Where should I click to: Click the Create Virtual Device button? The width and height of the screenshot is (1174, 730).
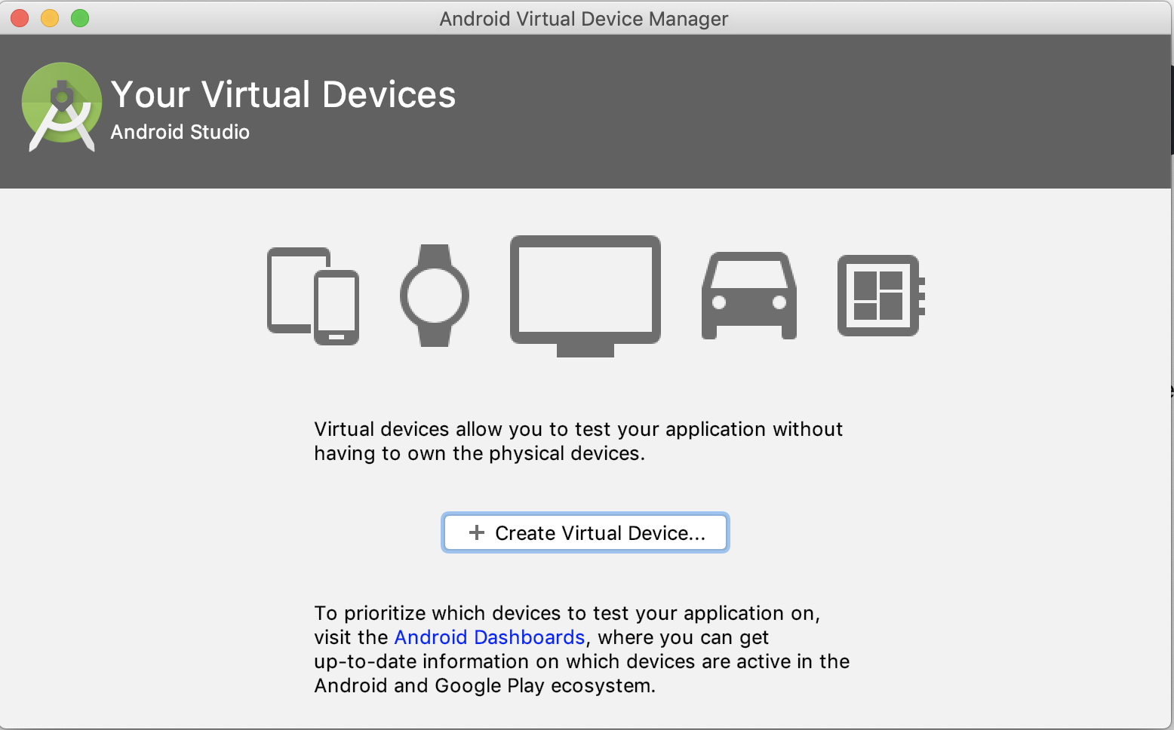(x=585, y=532)
